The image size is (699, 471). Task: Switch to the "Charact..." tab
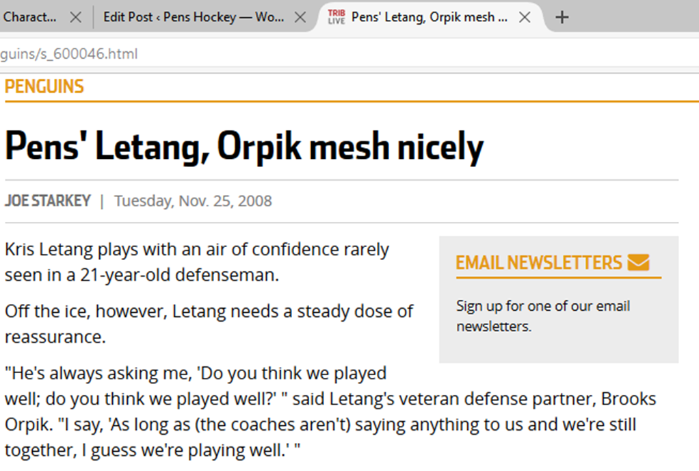(31, 17)
